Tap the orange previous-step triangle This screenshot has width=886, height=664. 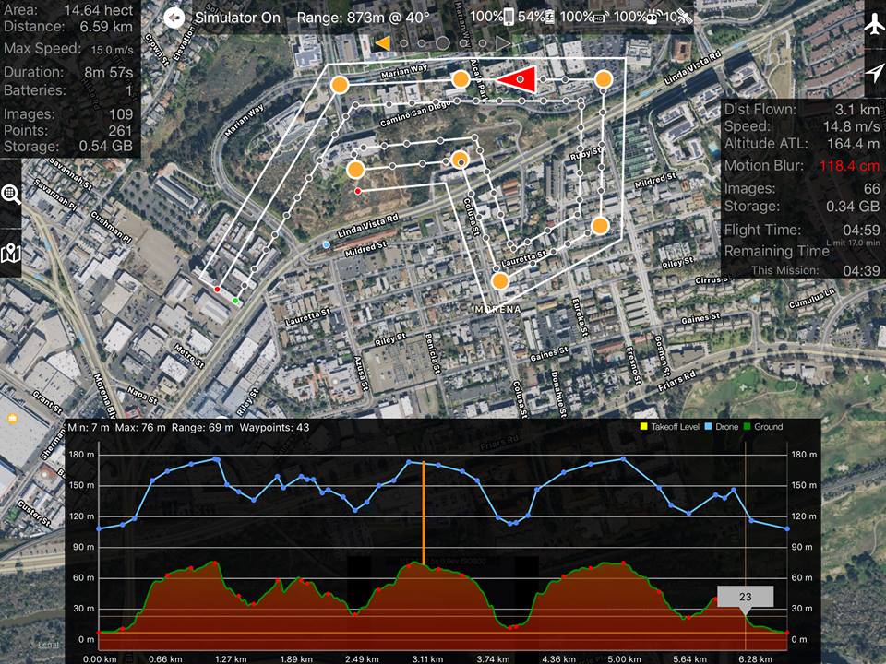pyautogui.click(x=382, y=43)
